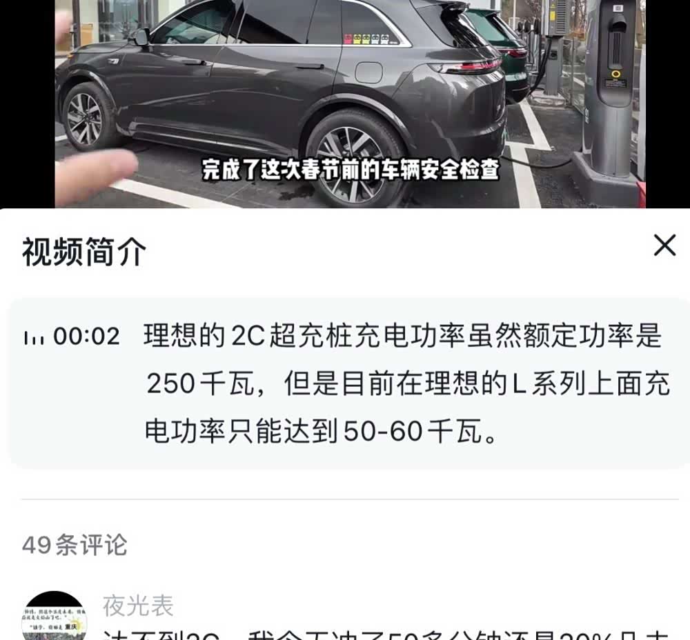Viewport: 690px width, 640px height.
Task: Open the description line starting 理想的2C超充桩
Action: coord(403,336)
